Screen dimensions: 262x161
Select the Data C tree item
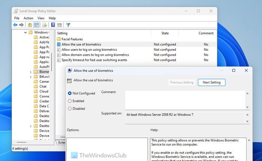click(44, 106)
